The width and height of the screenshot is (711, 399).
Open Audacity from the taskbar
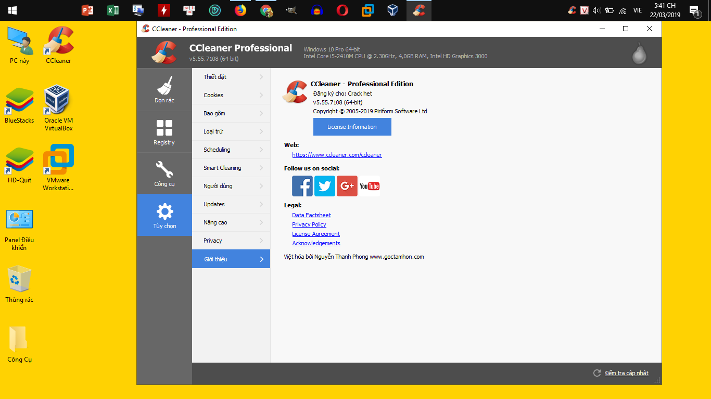click(x=317, y=10)
